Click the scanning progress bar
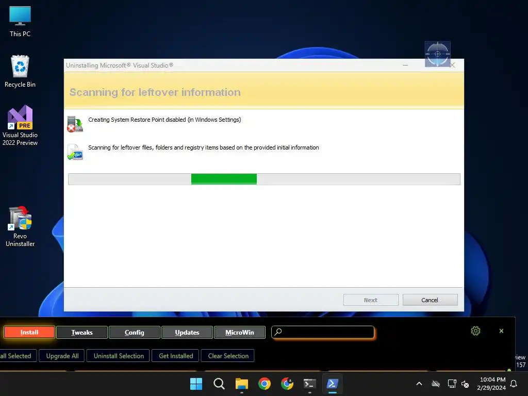 (264, 179)
